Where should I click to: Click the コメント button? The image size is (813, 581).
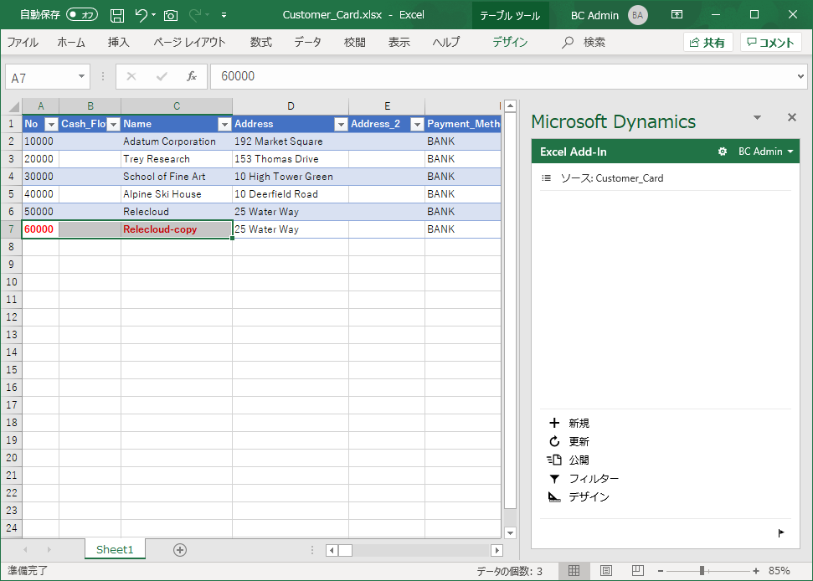771,43
